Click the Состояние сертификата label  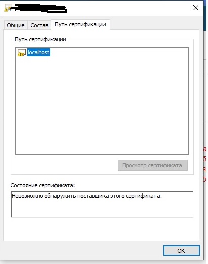point(42,185)
